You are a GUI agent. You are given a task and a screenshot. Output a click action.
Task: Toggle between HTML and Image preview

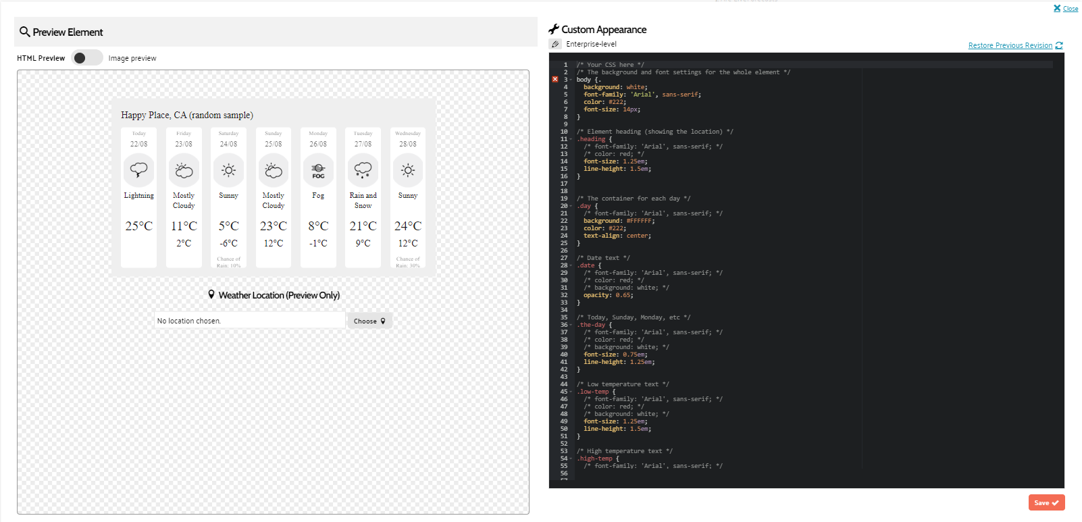click(x=86, y=58)
